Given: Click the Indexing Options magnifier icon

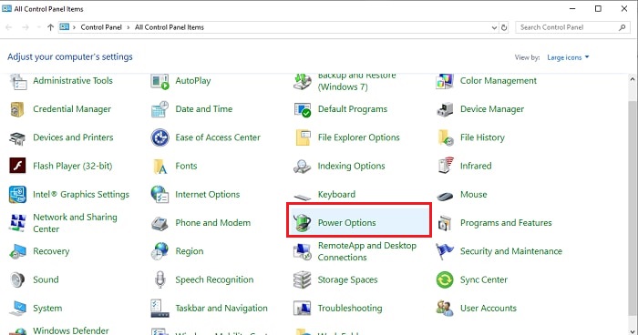Looking at the screenshot, I should [303, 167].
